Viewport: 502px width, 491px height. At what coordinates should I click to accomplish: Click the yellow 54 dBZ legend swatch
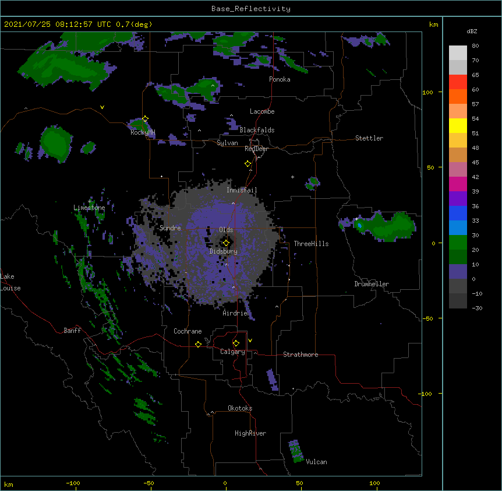click(458, 125)
